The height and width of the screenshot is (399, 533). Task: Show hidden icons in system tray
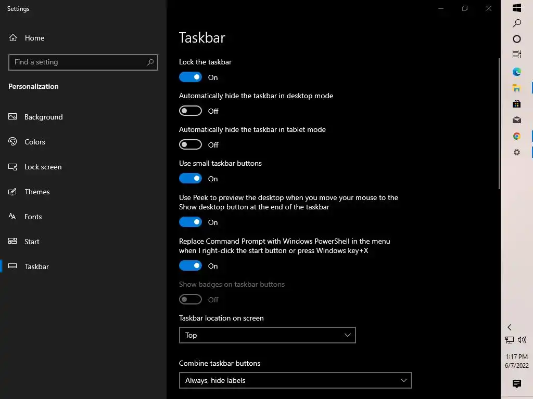point(510,327)
